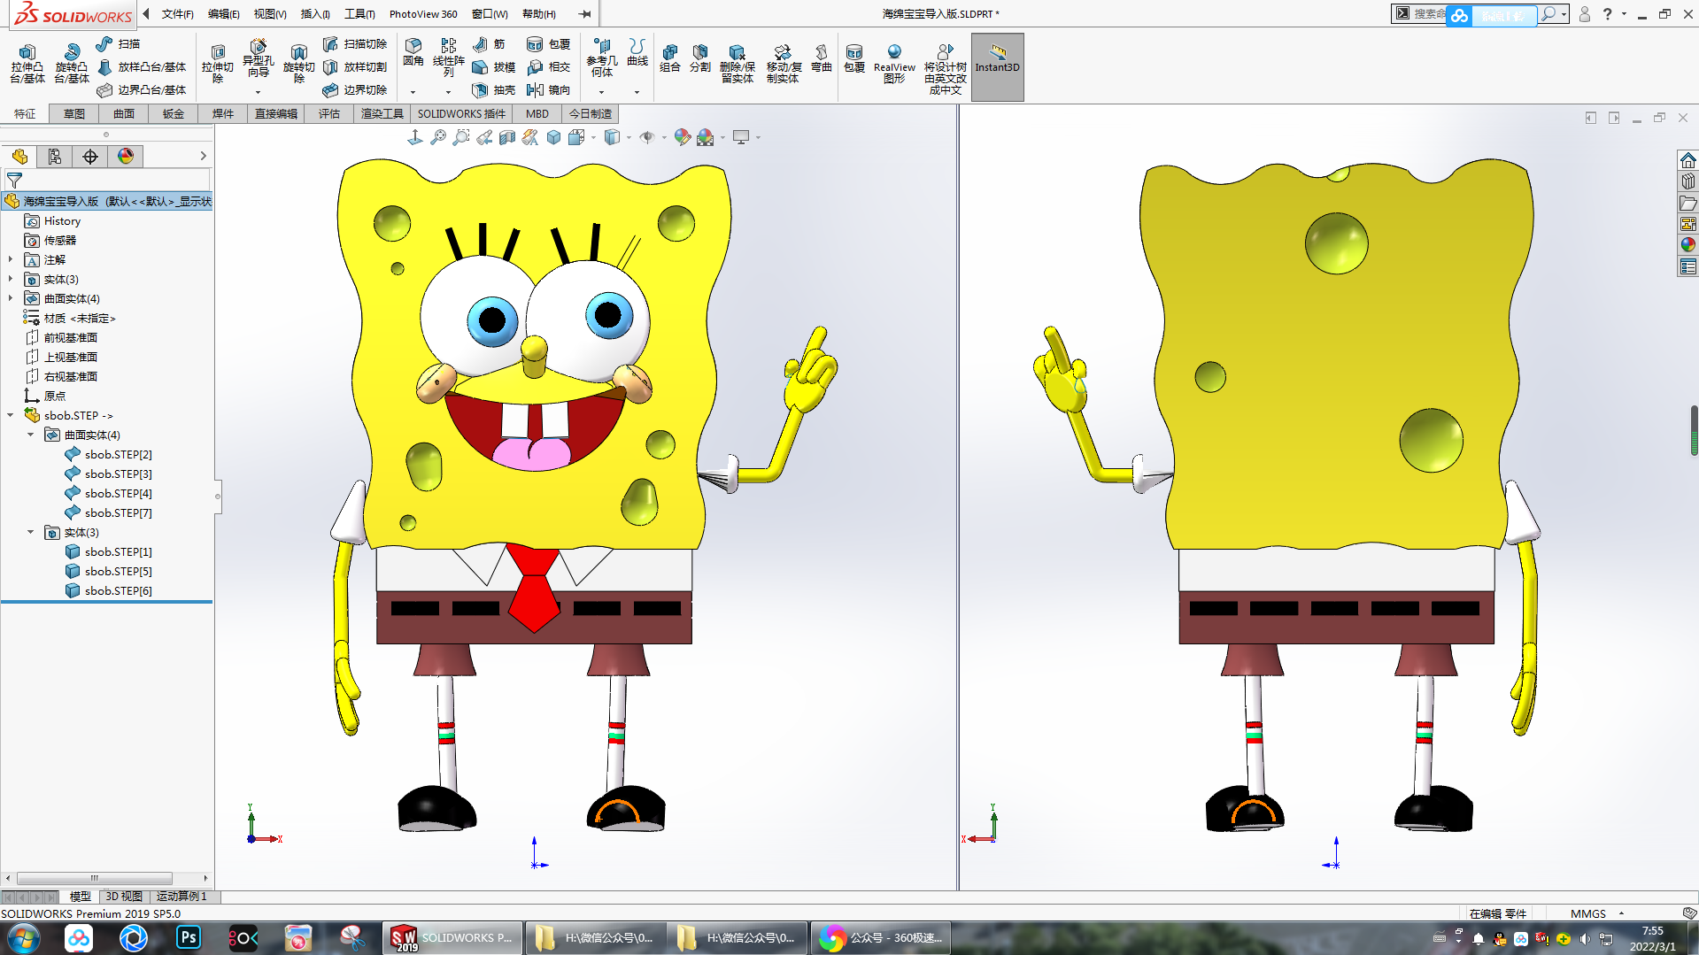Image resolution: width=1699 pixels, height=955 pixels.
Task: Select the 前视基准面 (Front Plane) item
Action: (x=61, y=338)
